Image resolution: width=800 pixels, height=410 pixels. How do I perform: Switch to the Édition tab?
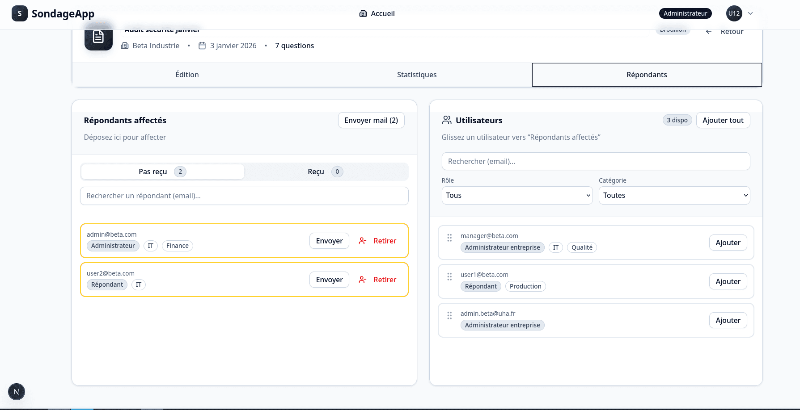(187, 75)
